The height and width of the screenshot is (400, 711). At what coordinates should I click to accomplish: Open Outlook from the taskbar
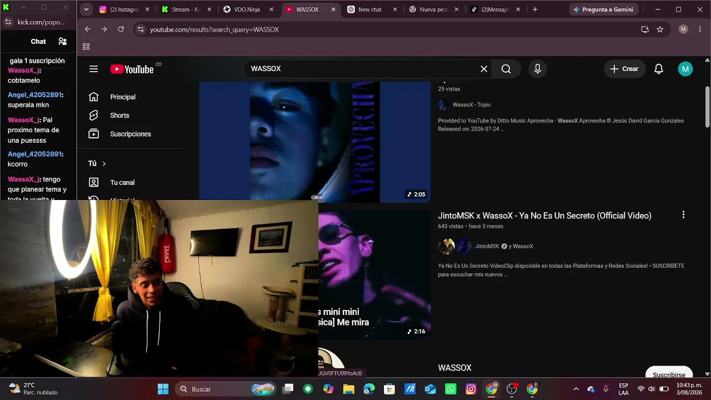click(430, 389)
